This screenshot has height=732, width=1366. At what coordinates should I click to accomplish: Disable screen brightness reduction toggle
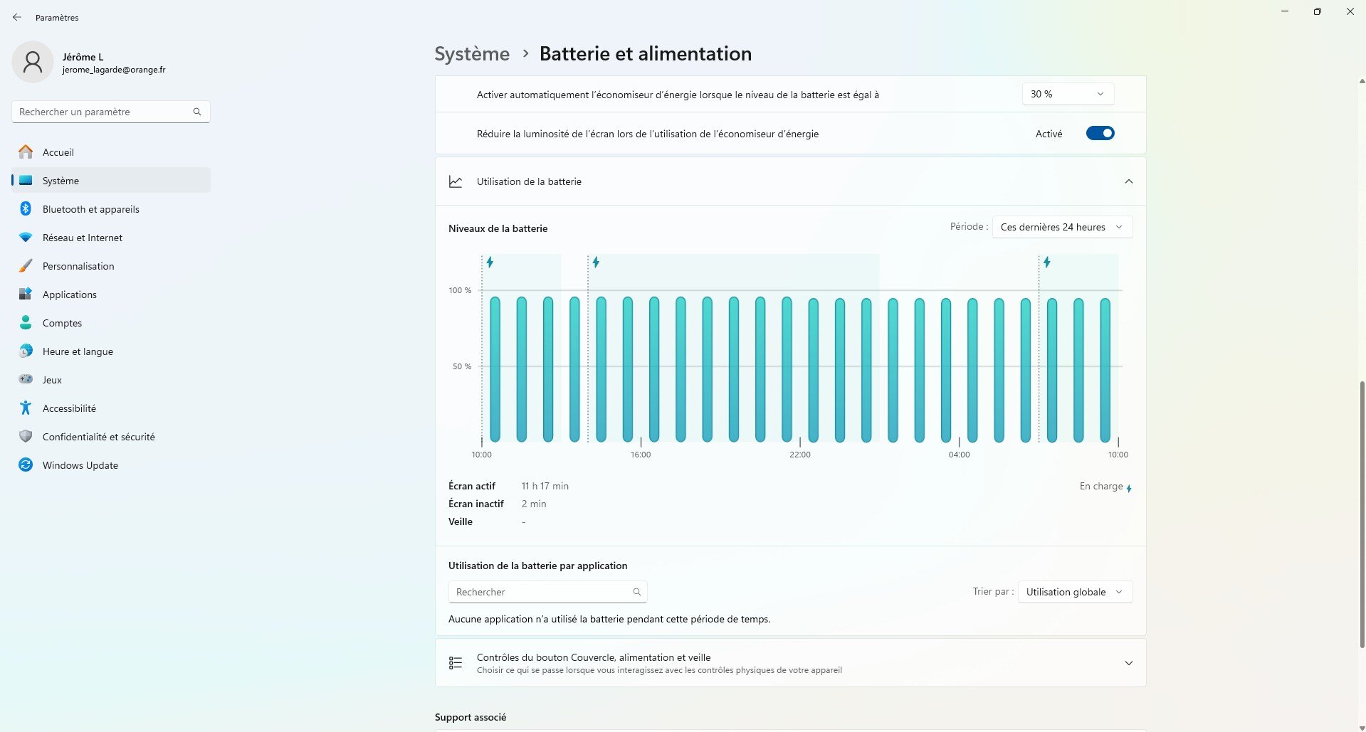tap(1100, 134)
